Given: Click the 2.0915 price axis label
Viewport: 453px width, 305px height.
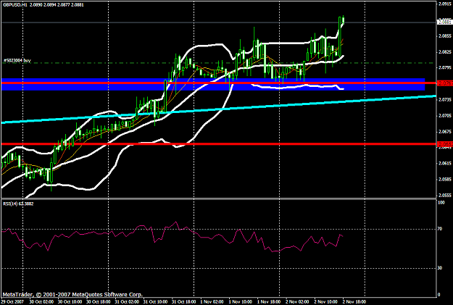Looking at the screenshot, I should (x=445, y=4).
